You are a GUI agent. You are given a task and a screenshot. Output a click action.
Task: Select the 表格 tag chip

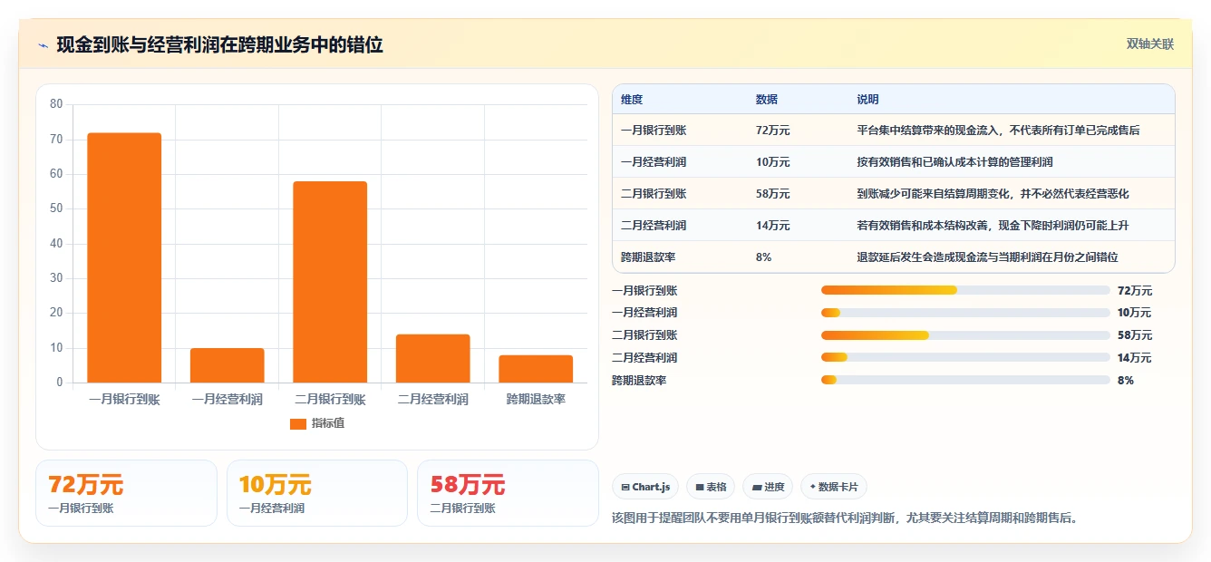tap(710, 487)
